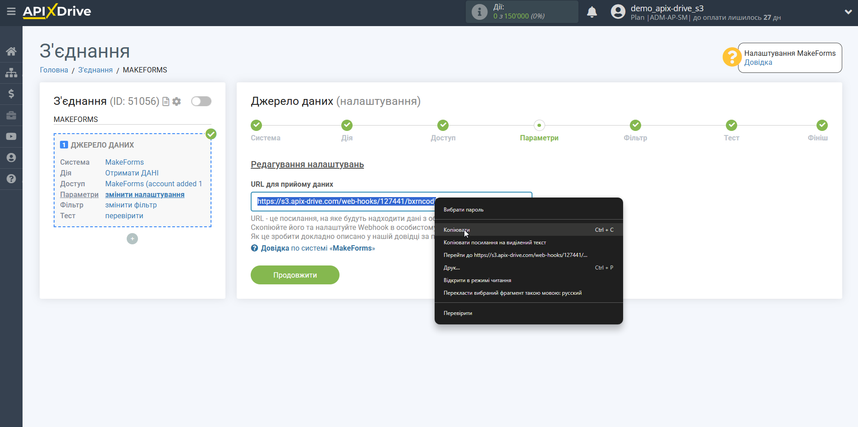Click the Отримати ДАНІ action link
The image size is (858, 427).
pos(132,173)
